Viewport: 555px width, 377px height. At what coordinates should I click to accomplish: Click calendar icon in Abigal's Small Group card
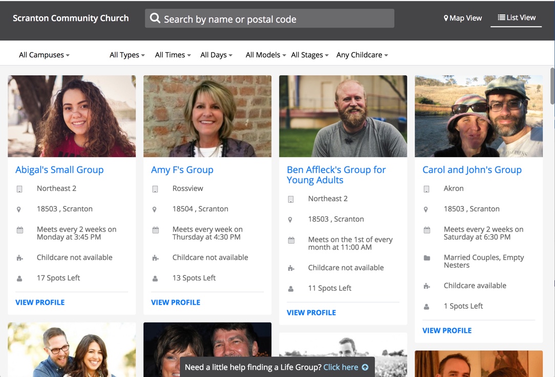pos(20,230)
